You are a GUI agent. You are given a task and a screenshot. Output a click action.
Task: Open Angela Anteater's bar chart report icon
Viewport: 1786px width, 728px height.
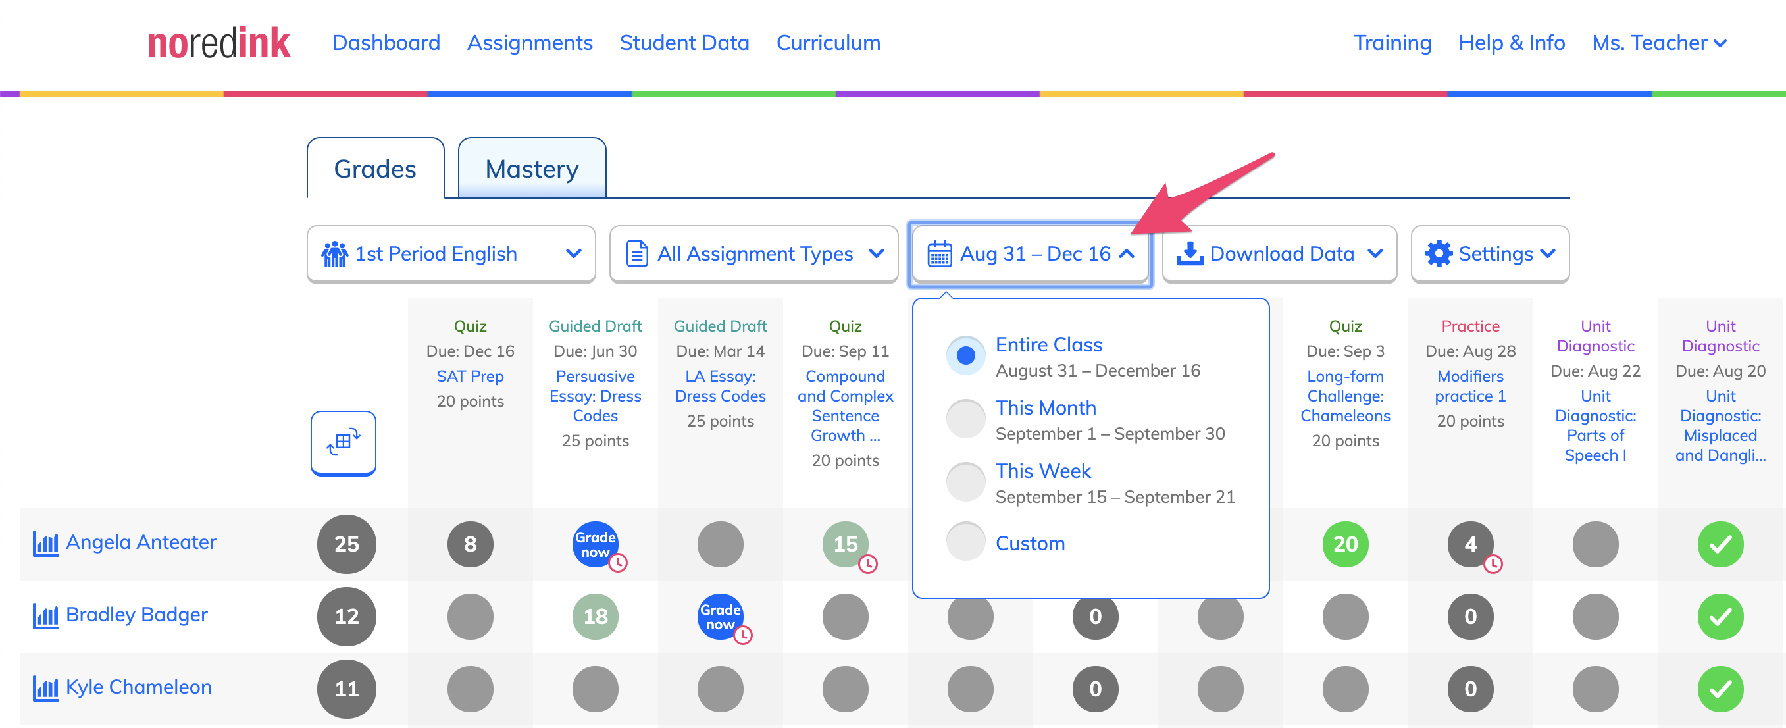[x=46, y=544]
